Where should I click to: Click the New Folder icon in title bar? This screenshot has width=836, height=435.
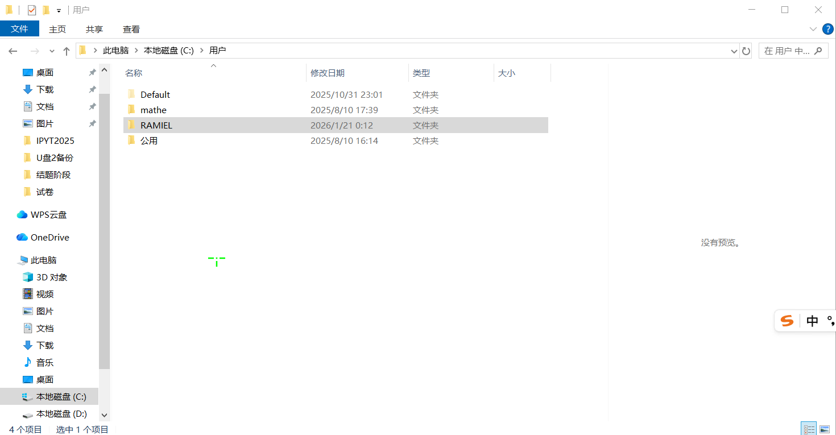(46, 10)
